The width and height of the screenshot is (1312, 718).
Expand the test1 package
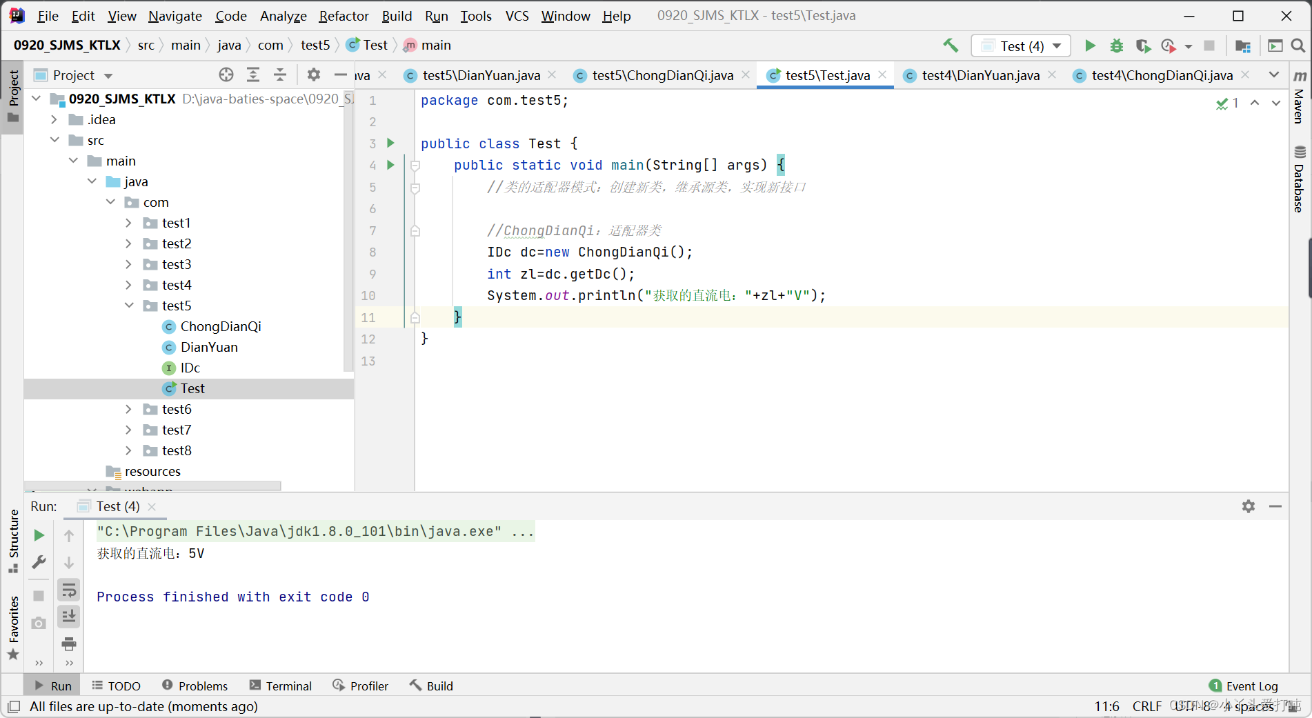point(129,223)
